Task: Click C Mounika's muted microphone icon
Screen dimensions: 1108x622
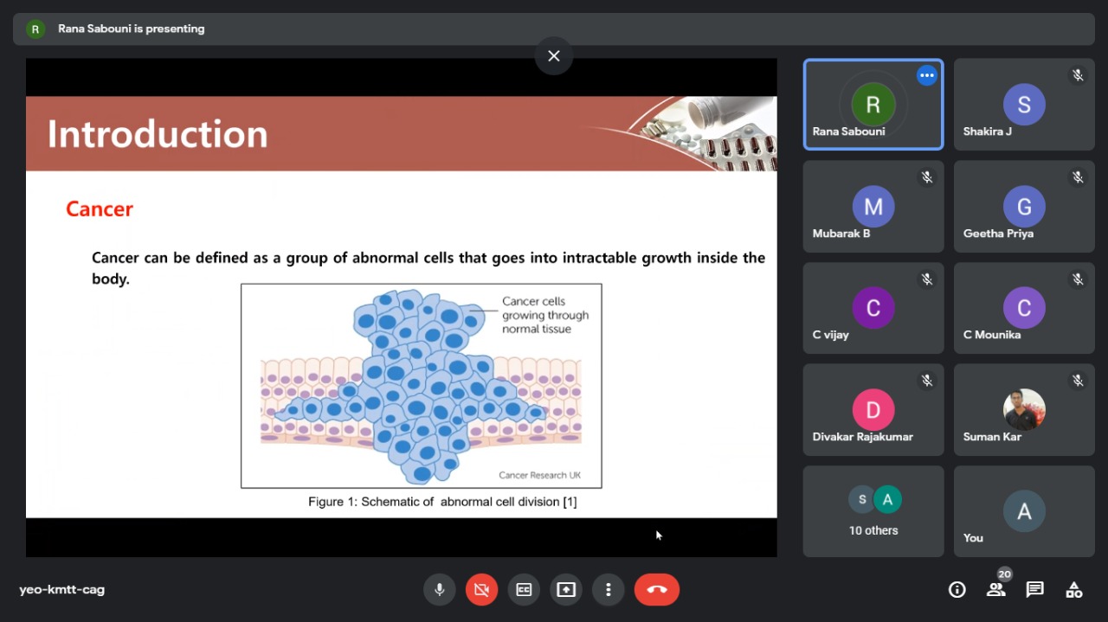Action: tap(1078, 279)
